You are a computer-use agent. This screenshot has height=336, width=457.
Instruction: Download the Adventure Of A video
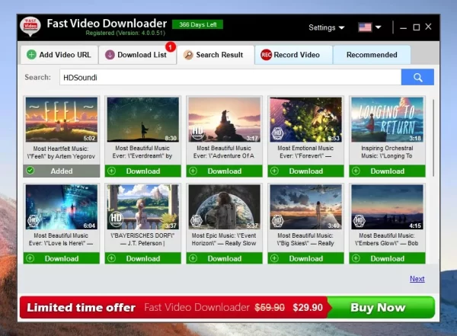pos(225,171)
